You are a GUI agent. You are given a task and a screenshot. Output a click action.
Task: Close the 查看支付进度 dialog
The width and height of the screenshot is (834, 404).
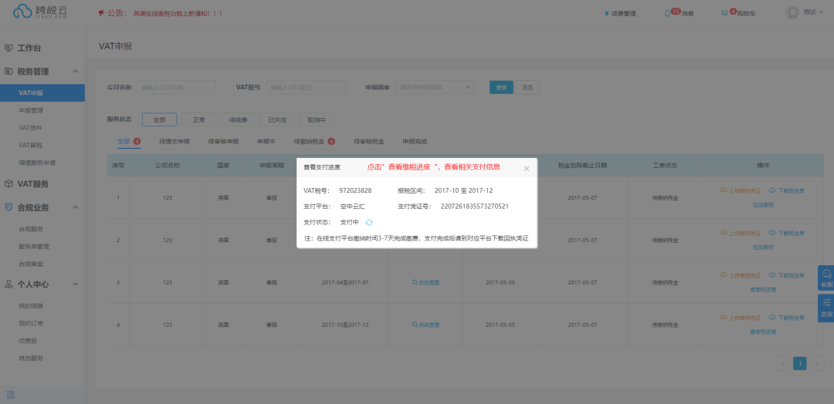(527, 168)
